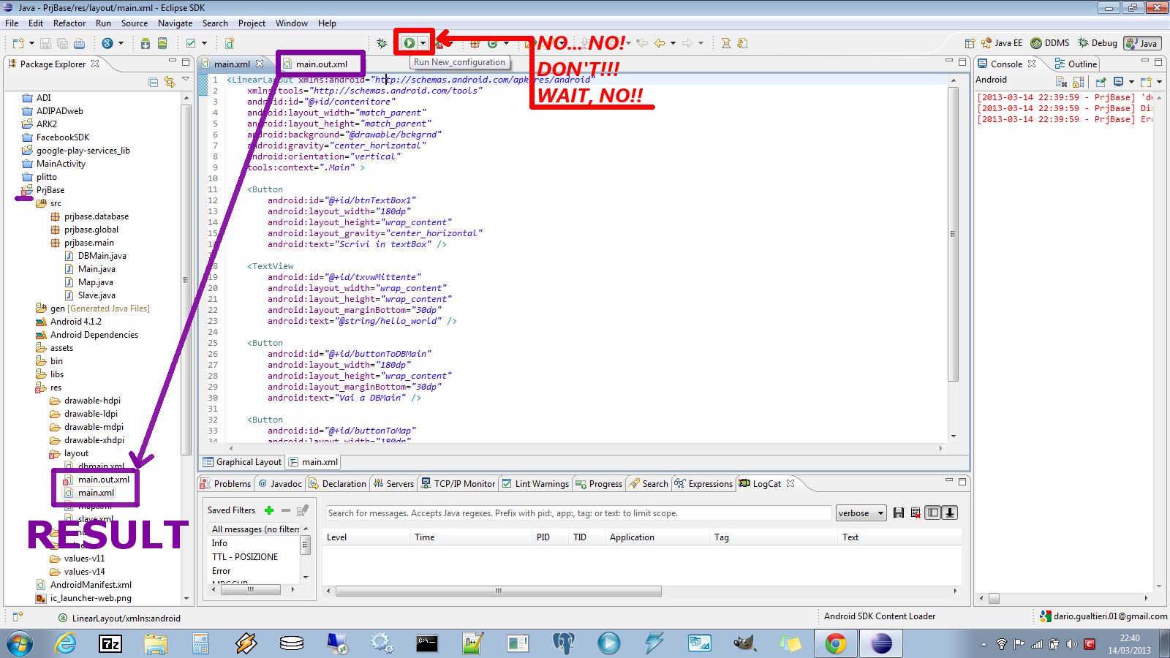Click the Debug bug icon in the main toolbar

coord(382,43)
